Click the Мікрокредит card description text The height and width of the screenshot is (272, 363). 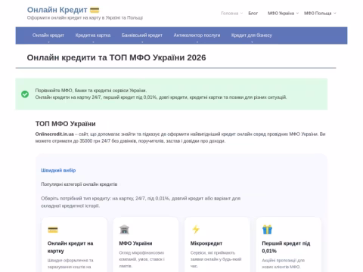tap(216, 259)
